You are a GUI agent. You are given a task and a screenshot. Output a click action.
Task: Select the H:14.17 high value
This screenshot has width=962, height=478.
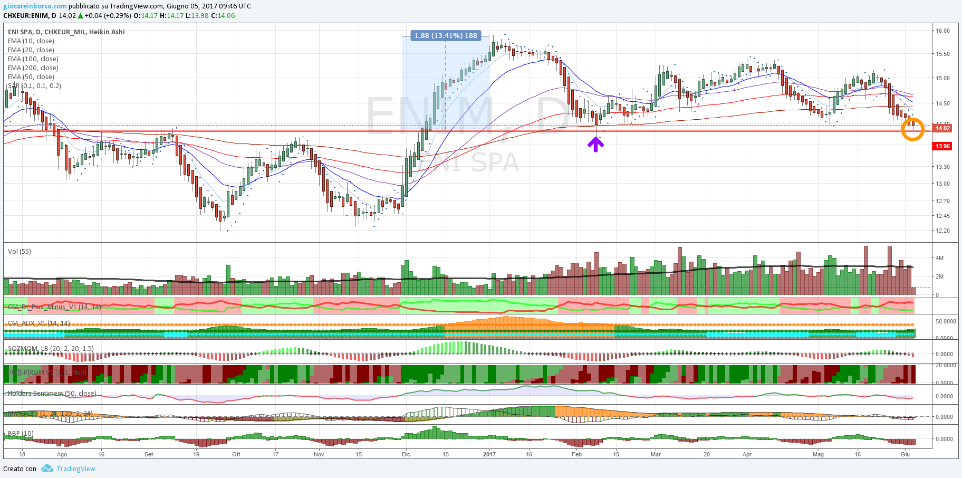click(x=171, y=15)
